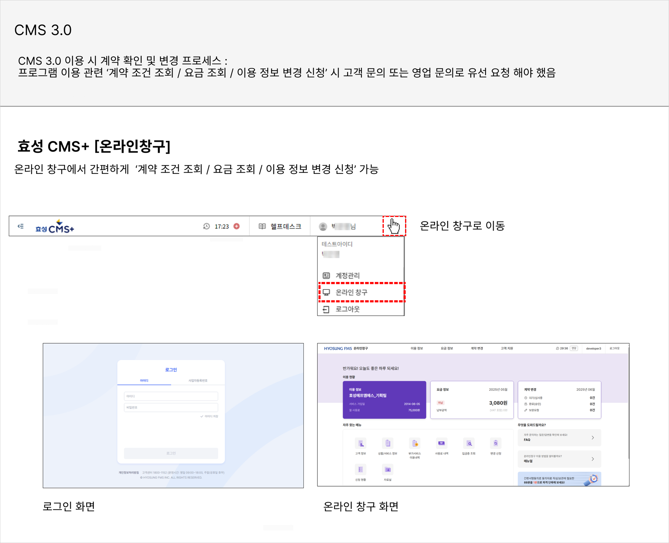Open the 헬프데스크 book icon
The image size is (669, 543).
point(262,226)
